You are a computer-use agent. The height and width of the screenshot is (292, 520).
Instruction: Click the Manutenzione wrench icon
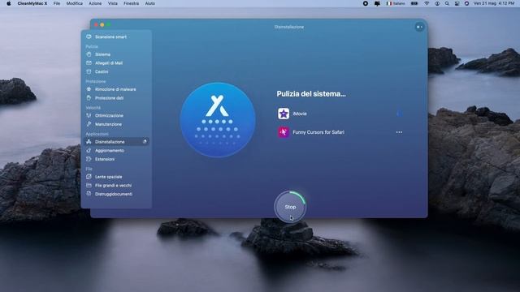(89, 124)
